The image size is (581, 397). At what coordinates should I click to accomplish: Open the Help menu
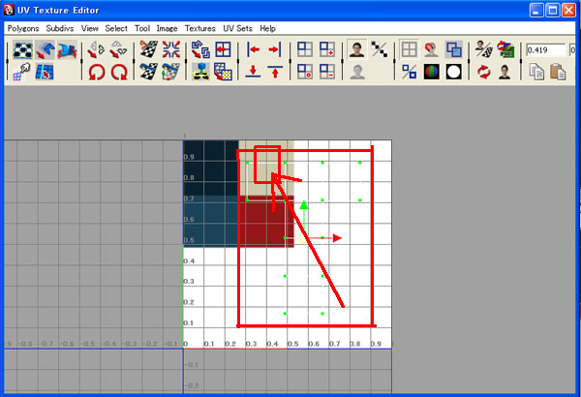[x=268, y=29]
